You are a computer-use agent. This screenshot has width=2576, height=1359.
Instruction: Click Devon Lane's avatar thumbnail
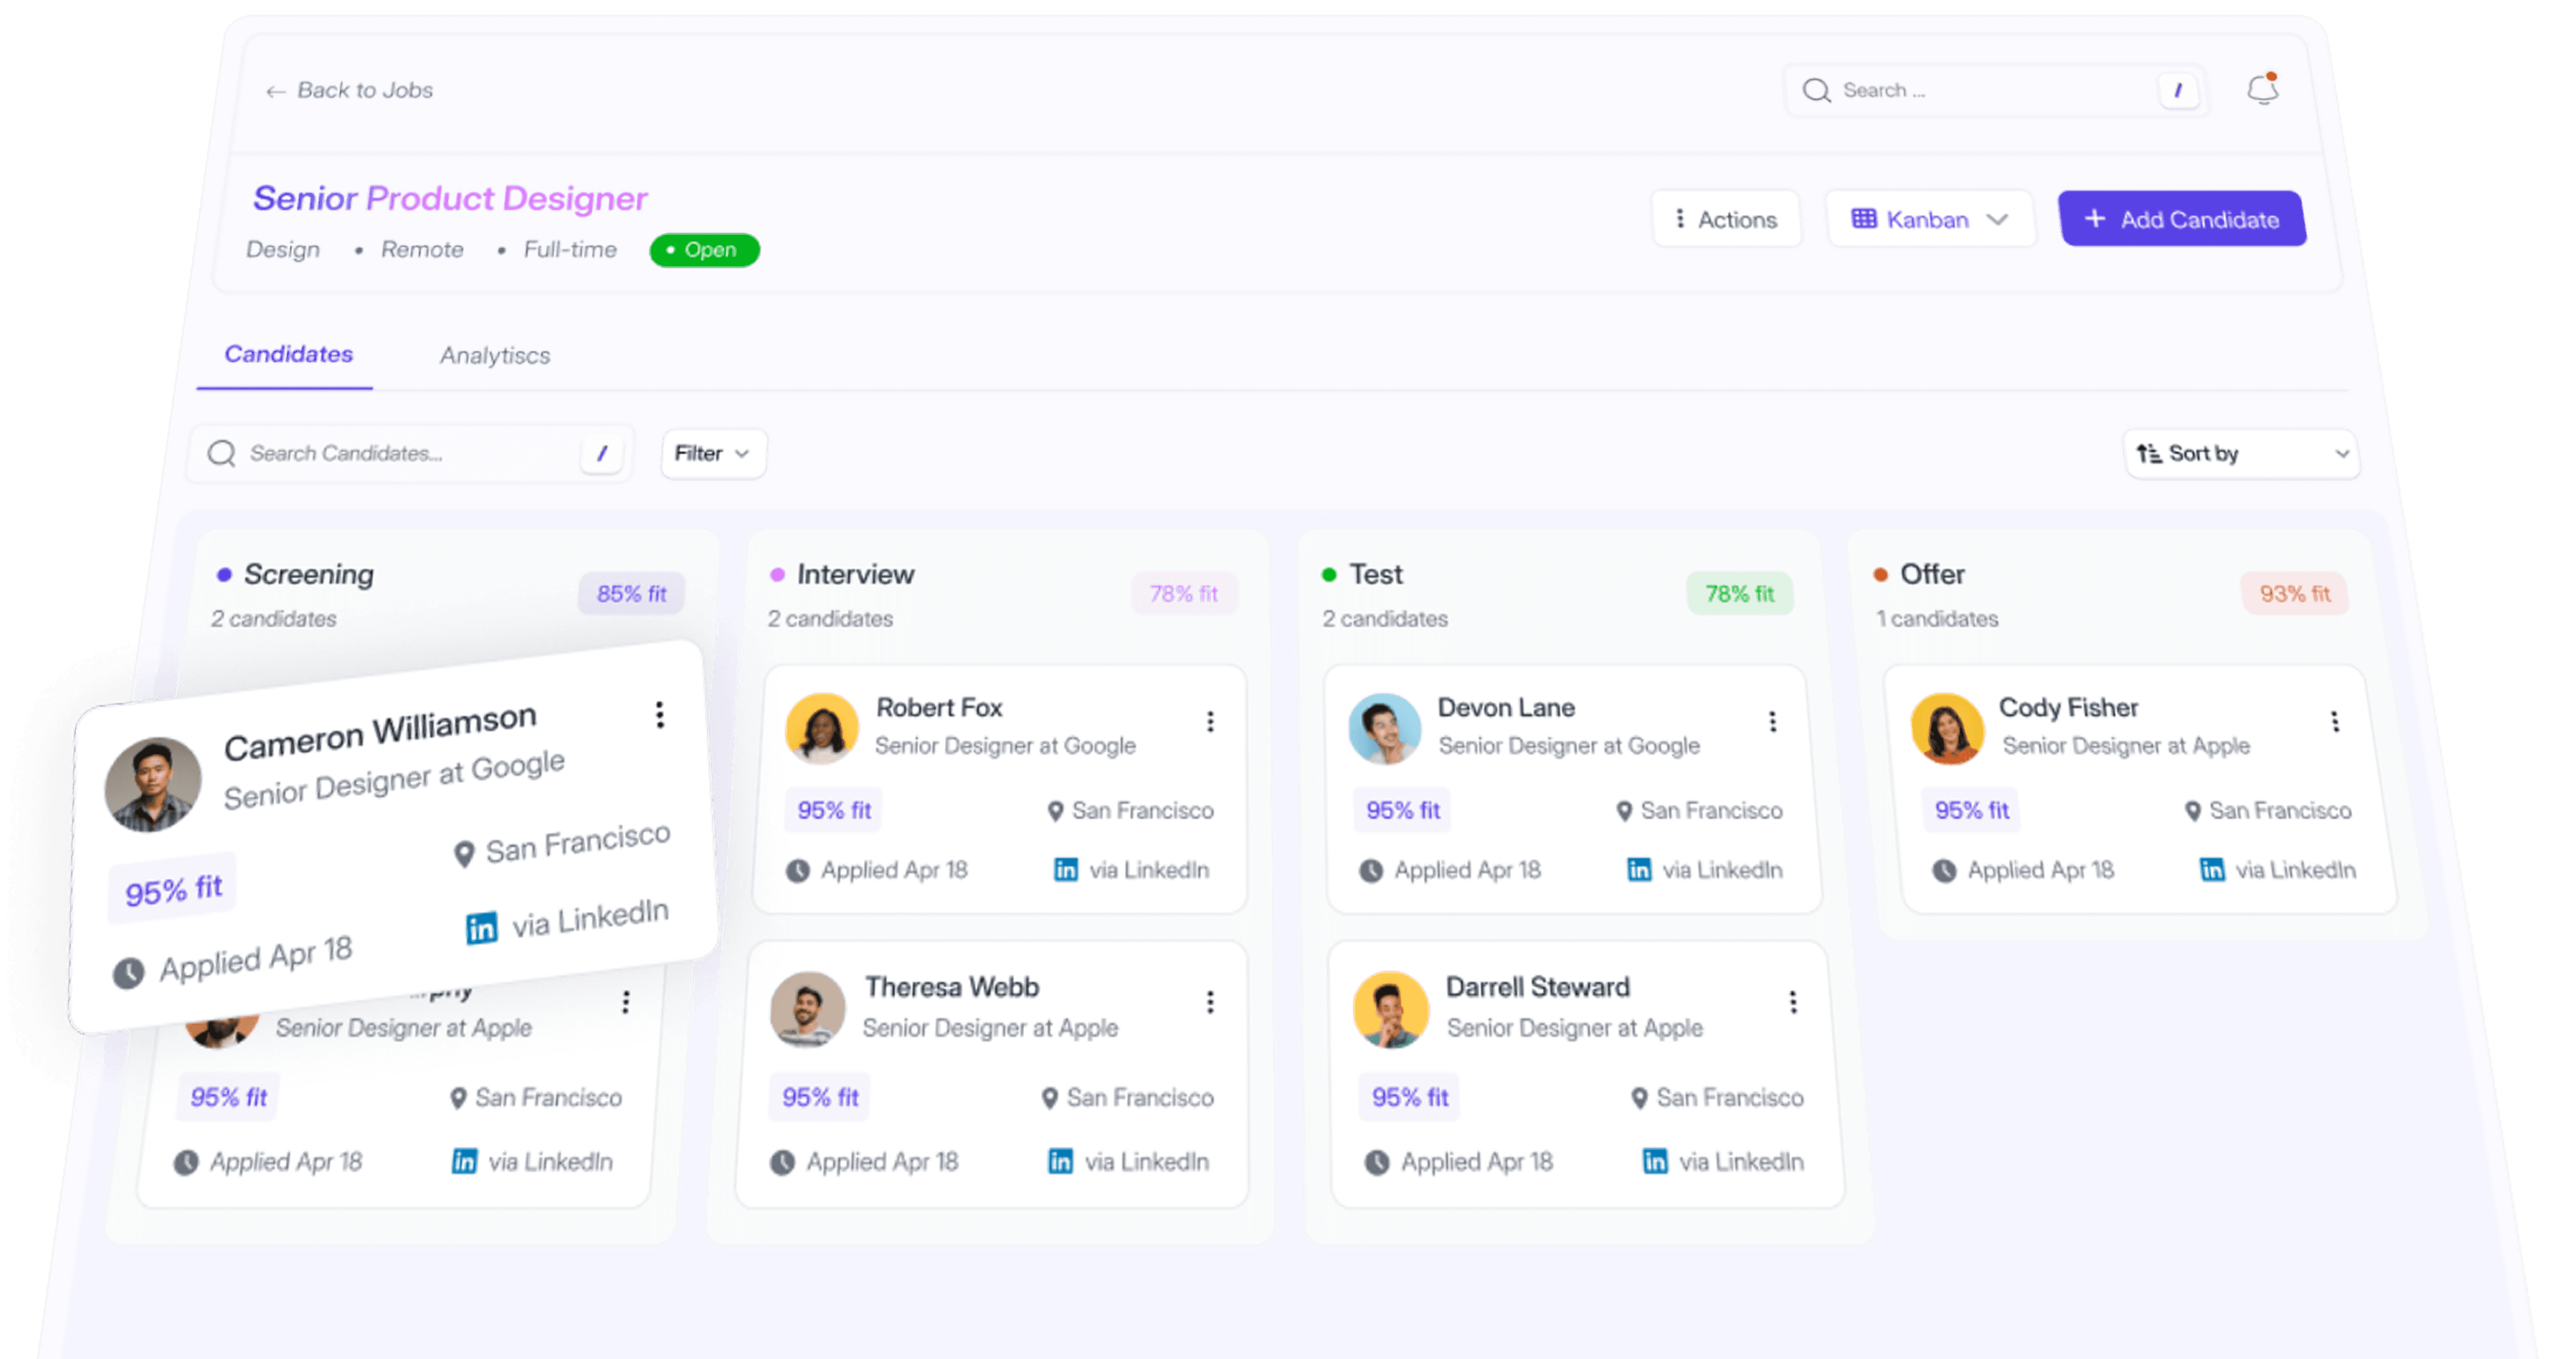pos(1384,729)
